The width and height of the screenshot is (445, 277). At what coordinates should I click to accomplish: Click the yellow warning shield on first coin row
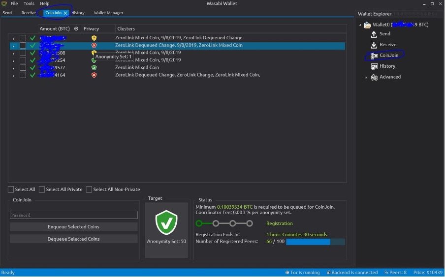pyautogui.click(x=94, y=38)
